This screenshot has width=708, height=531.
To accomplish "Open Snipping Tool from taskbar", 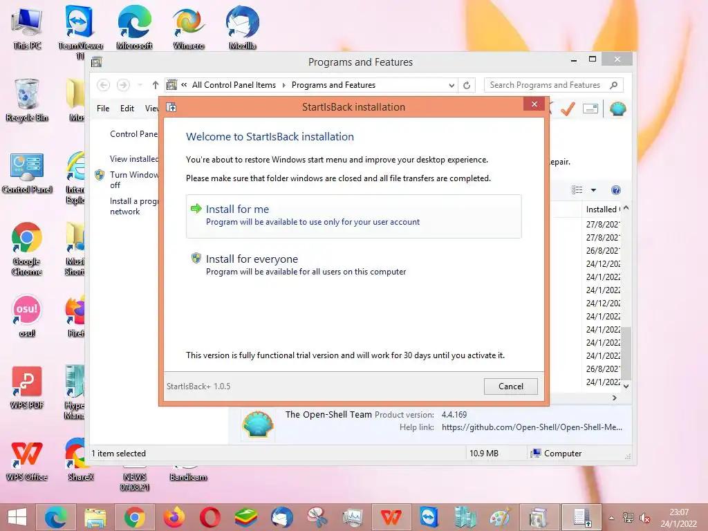I will point(317,517).
